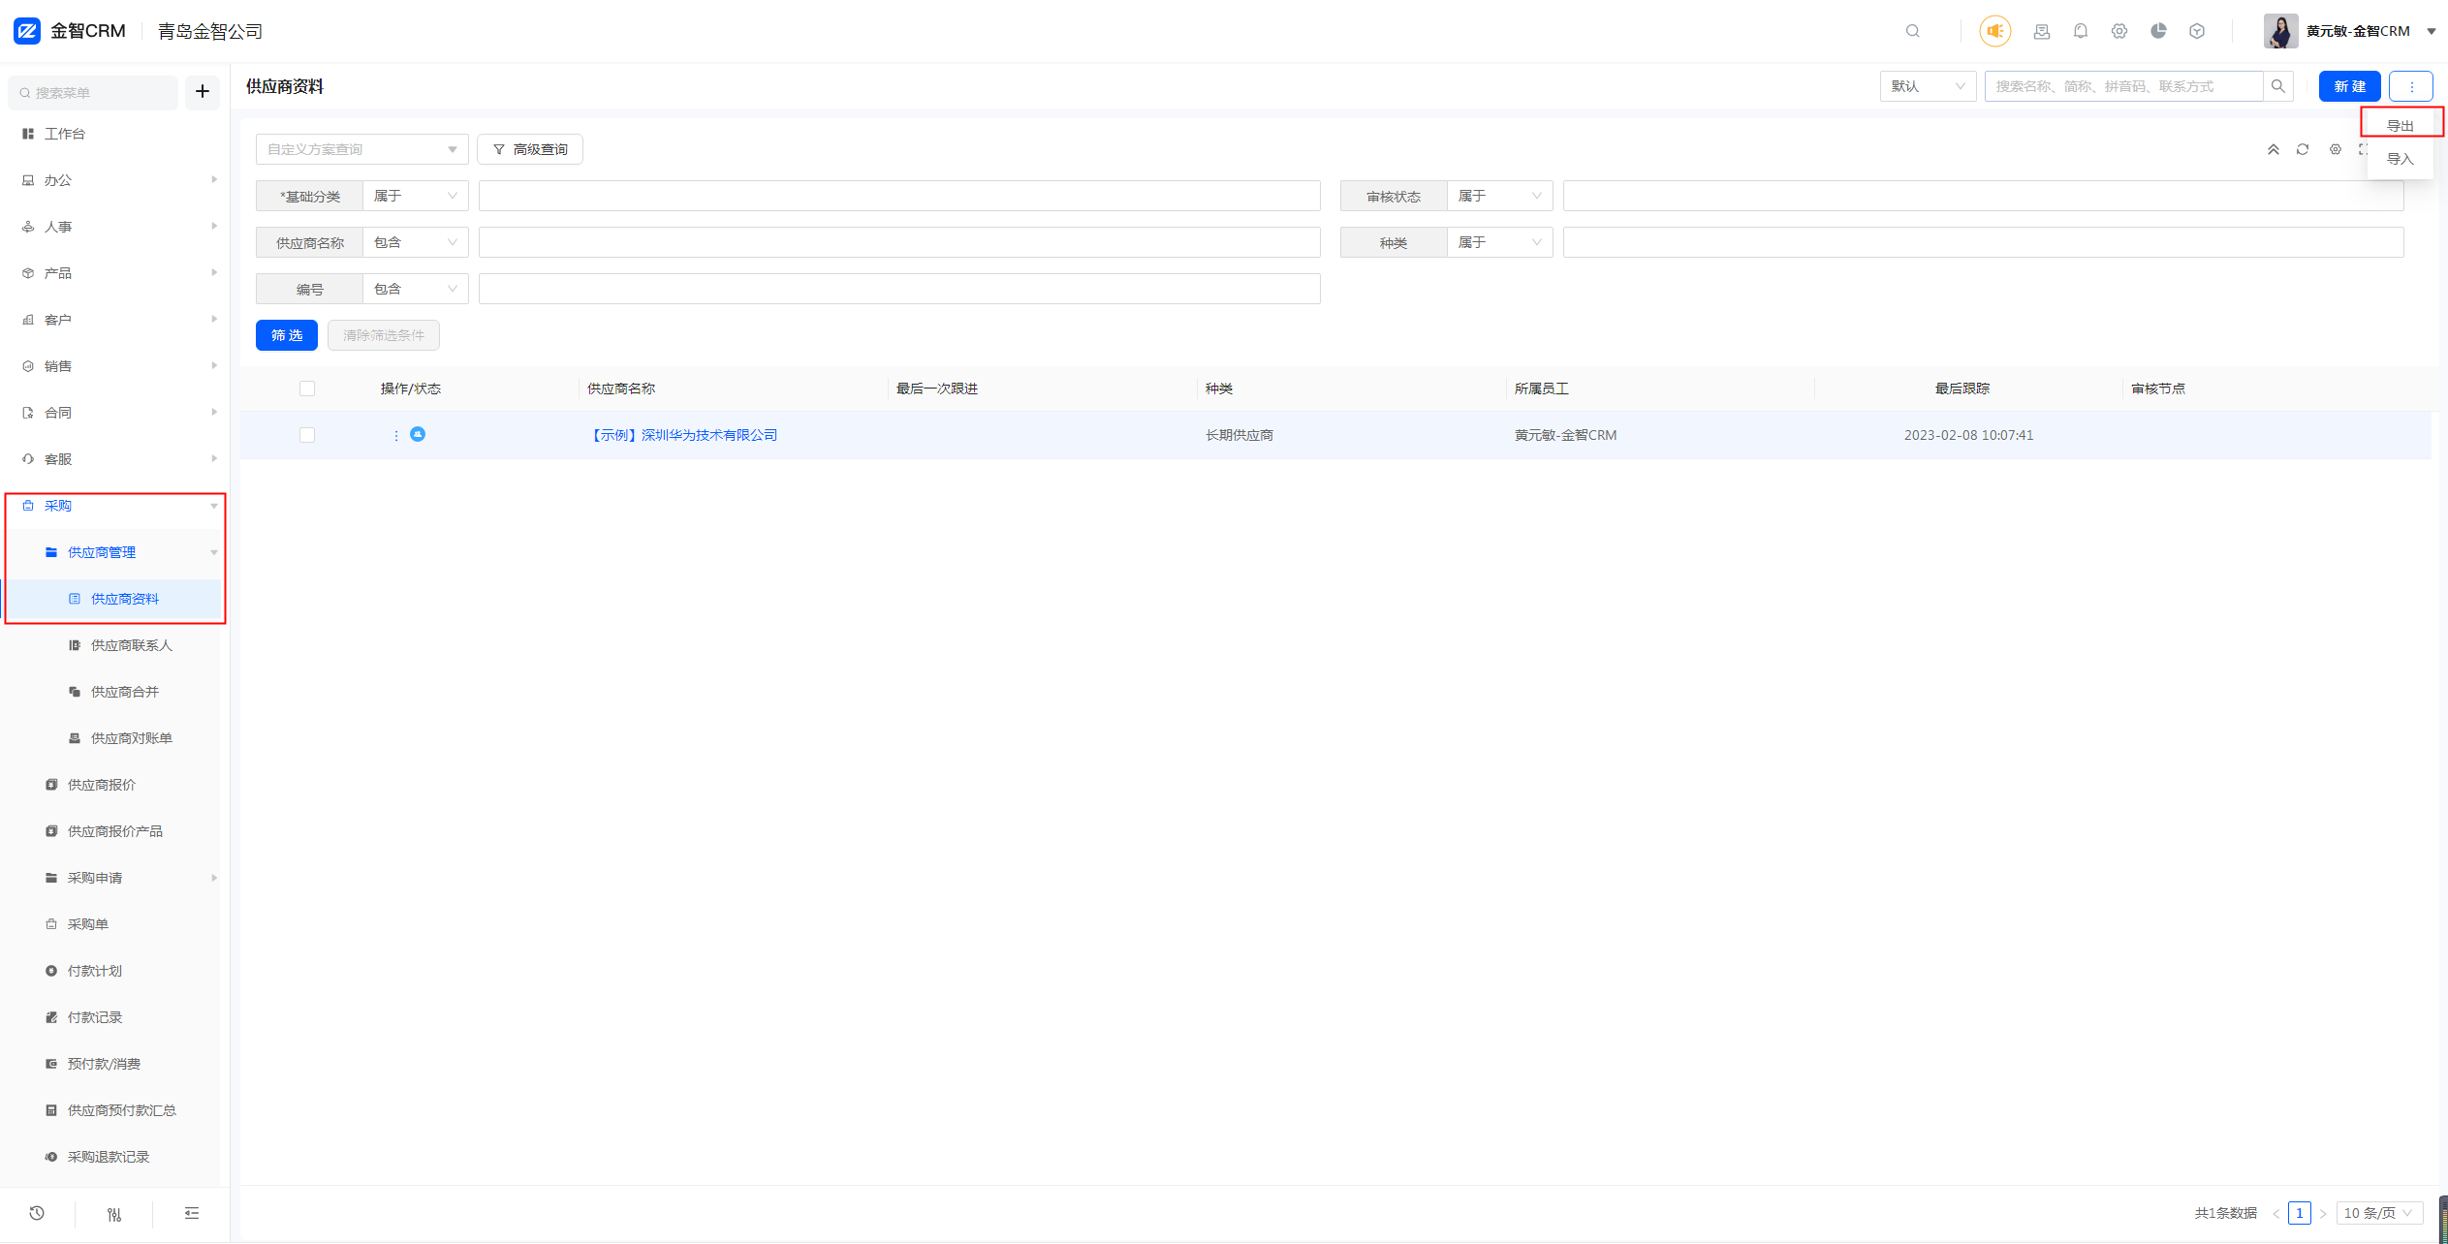Viewport: 2448px width, 1244px height.
Task: Click the plus button beside menu search
Action: click(x=203, y=92)
